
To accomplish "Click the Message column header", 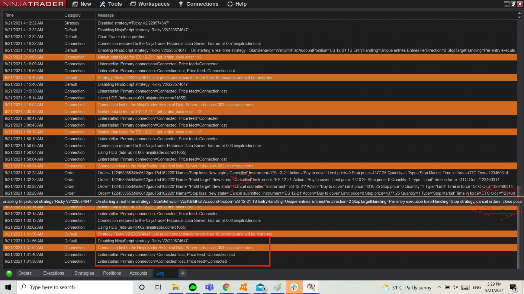I will pyautogui.click(x=306, y=15).
